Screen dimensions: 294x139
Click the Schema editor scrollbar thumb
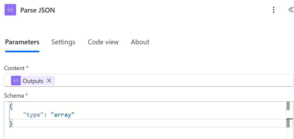click(288, 106)
